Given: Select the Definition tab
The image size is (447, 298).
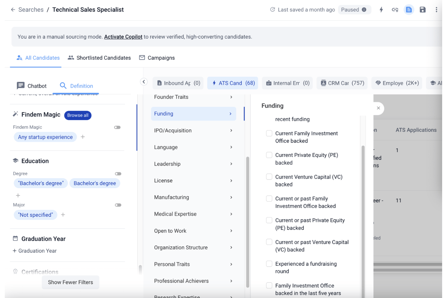Looking at the screenshot, I should (76, 86).
